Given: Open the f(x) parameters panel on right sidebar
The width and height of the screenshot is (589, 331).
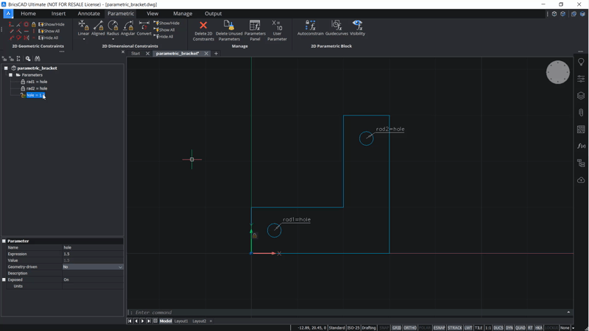Looking at the screenshot, I should click(581, 146).
